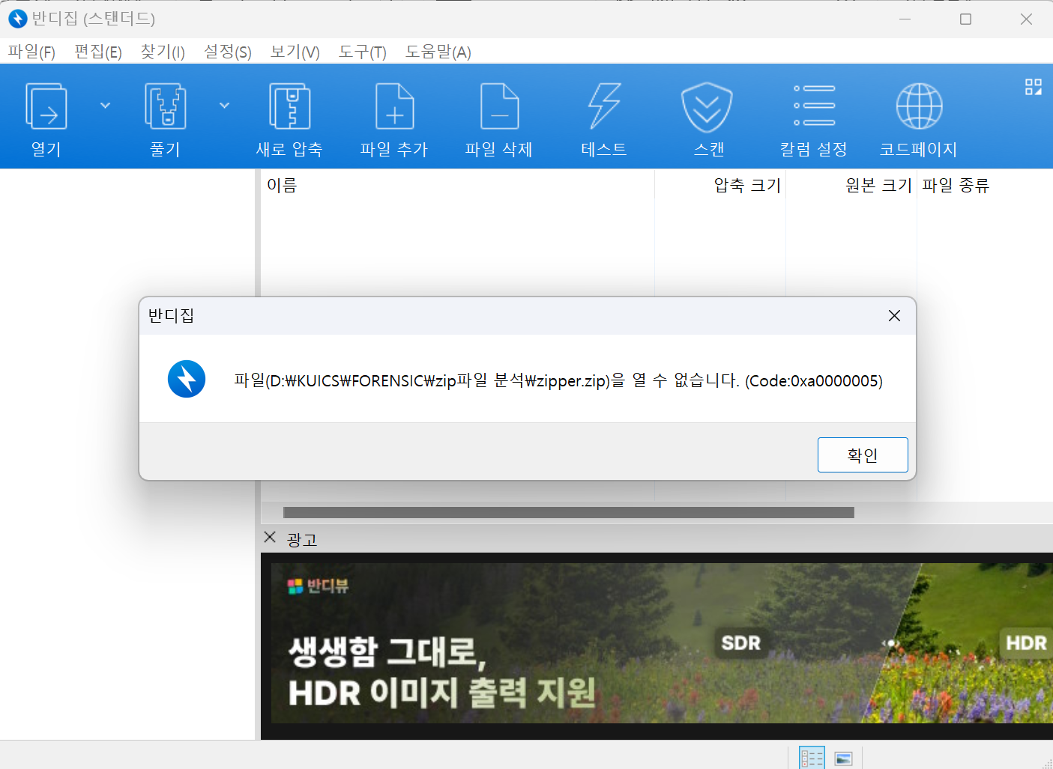Open 칼럼 설정 column settings icon
Screen dimensions: 1053x769
pos(814,106)
